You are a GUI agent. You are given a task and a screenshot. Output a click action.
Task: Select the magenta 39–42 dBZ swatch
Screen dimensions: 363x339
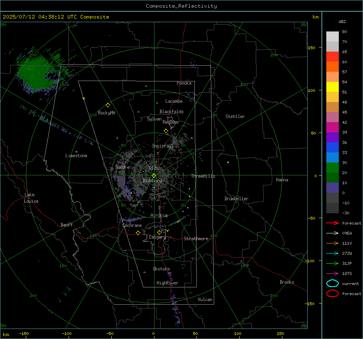332,127
